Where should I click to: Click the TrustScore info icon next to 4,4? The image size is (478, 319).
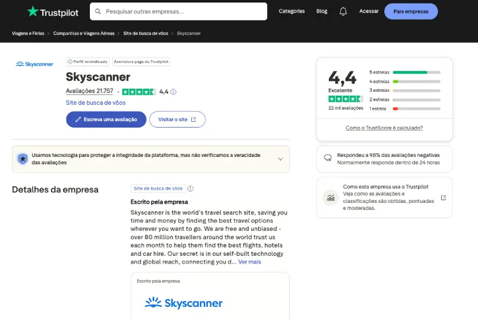[x=173, y=92]
